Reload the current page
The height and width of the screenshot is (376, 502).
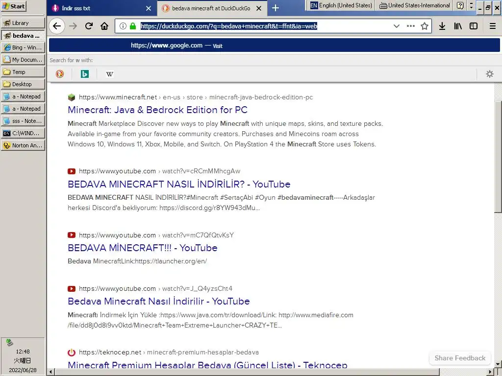click(89, 26)
